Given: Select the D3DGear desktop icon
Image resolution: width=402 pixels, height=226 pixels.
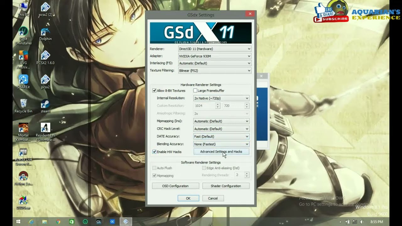Looking at the screenshot, I should click(23, 202).
